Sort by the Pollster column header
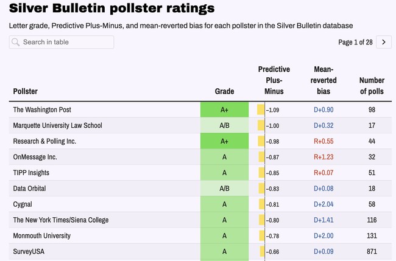396x261 pixels. [25, 91]
